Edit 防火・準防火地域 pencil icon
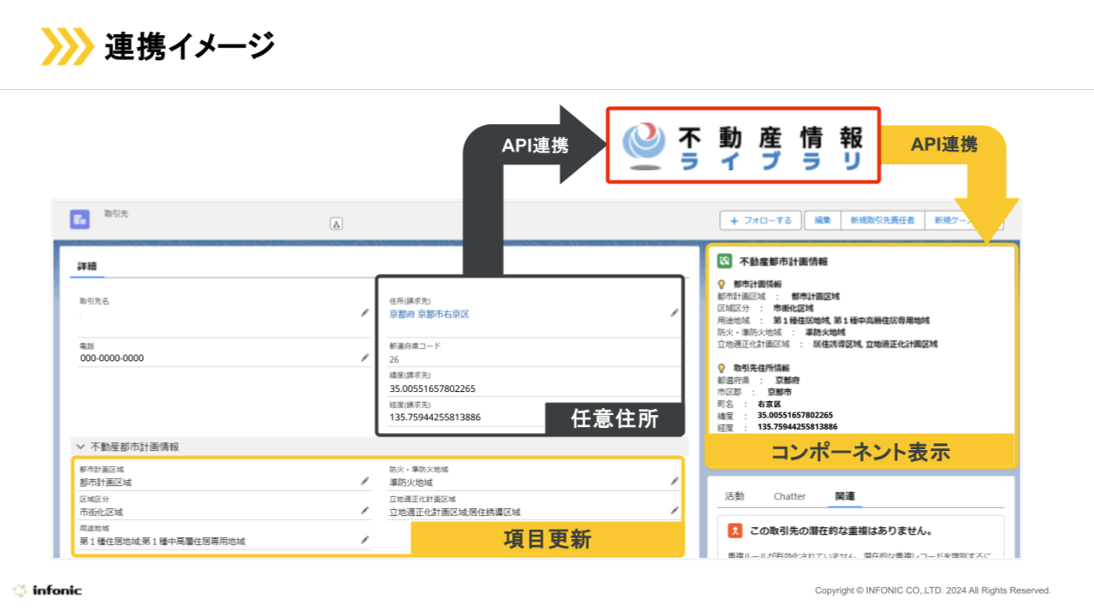The image size is (1094, 616). (675, 482)
